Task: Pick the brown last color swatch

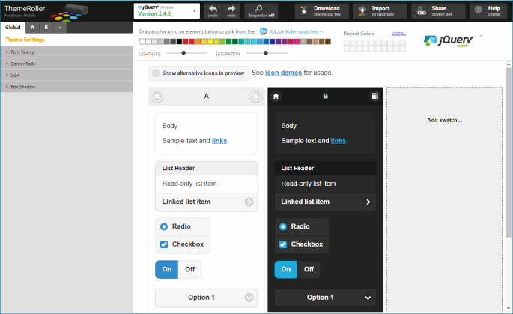Action: (x=328, y=41)
